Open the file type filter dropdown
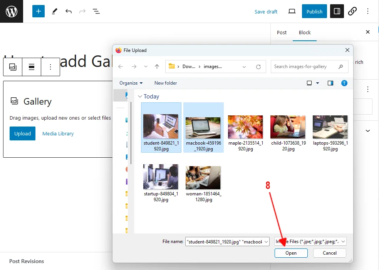 (x=310, y=242)
